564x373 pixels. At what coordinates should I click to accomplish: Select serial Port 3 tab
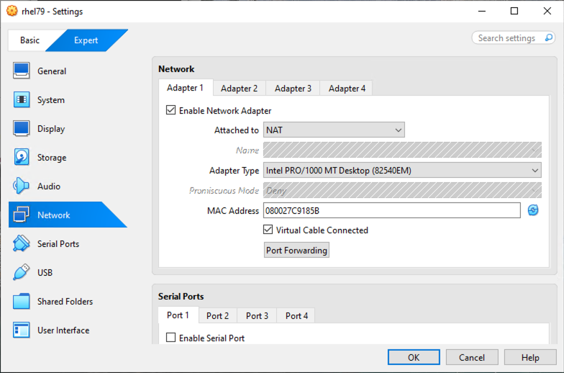pyautogui.click(x=258, y=315)
